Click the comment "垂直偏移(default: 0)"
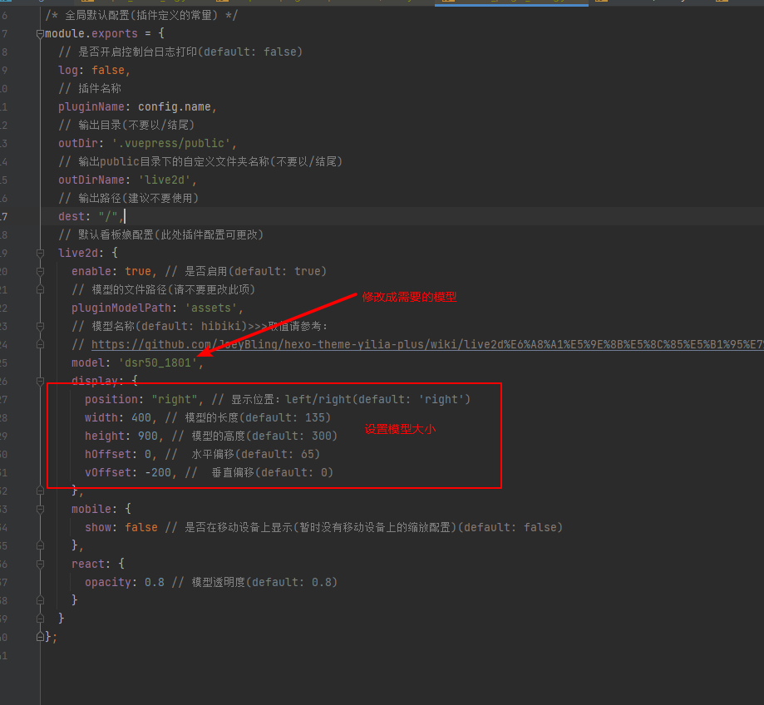 [273, 472]
